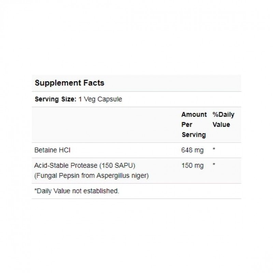The height and width of the screenshot is (273, 273).
Task: Click "Serving" beneath "Per" in the column header
Action: tap(193, 134)
